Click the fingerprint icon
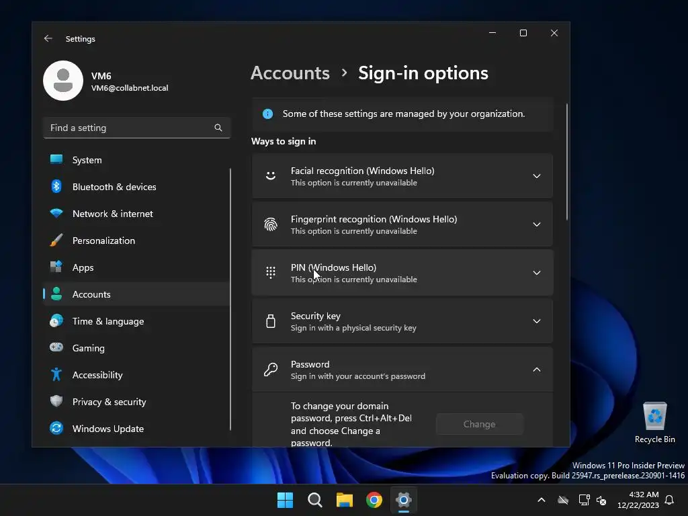 pos(271,224)
